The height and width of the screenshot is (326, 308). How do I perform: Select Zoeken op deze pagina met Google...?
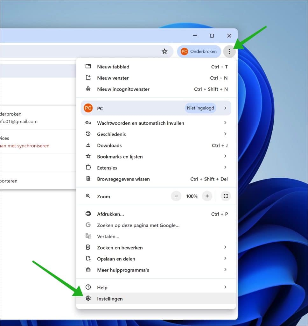[x=156, y=225]
